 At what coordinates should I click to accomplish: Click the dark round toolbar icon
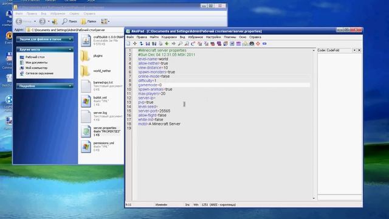tap(252, 43)
